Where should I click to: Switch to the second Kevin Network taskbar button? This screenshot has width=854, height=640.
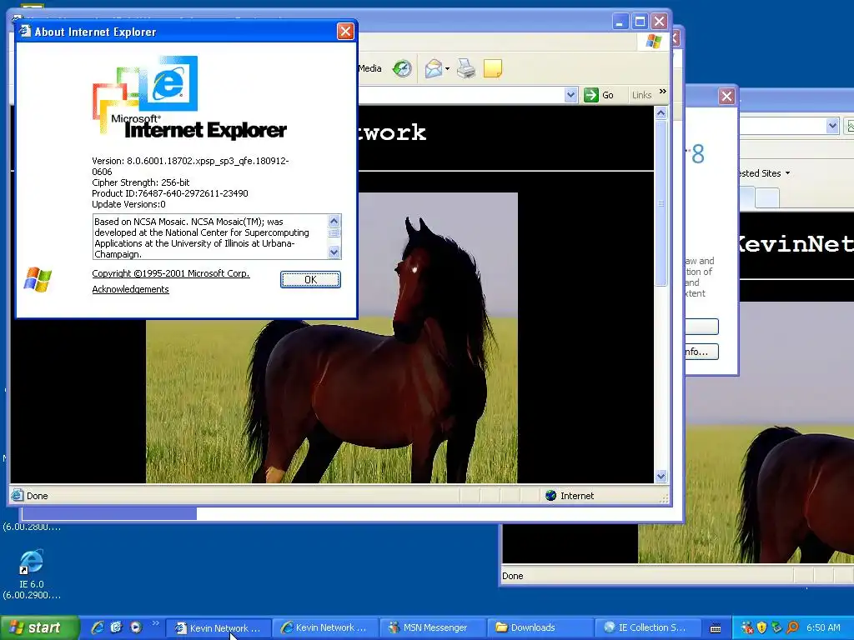pyautogui.click(x=324, y=628)
